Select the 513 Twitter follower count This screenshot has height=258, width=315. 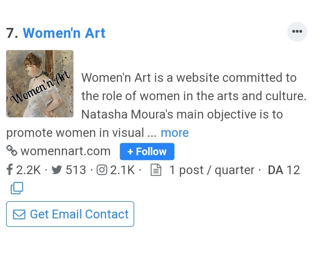76,170
